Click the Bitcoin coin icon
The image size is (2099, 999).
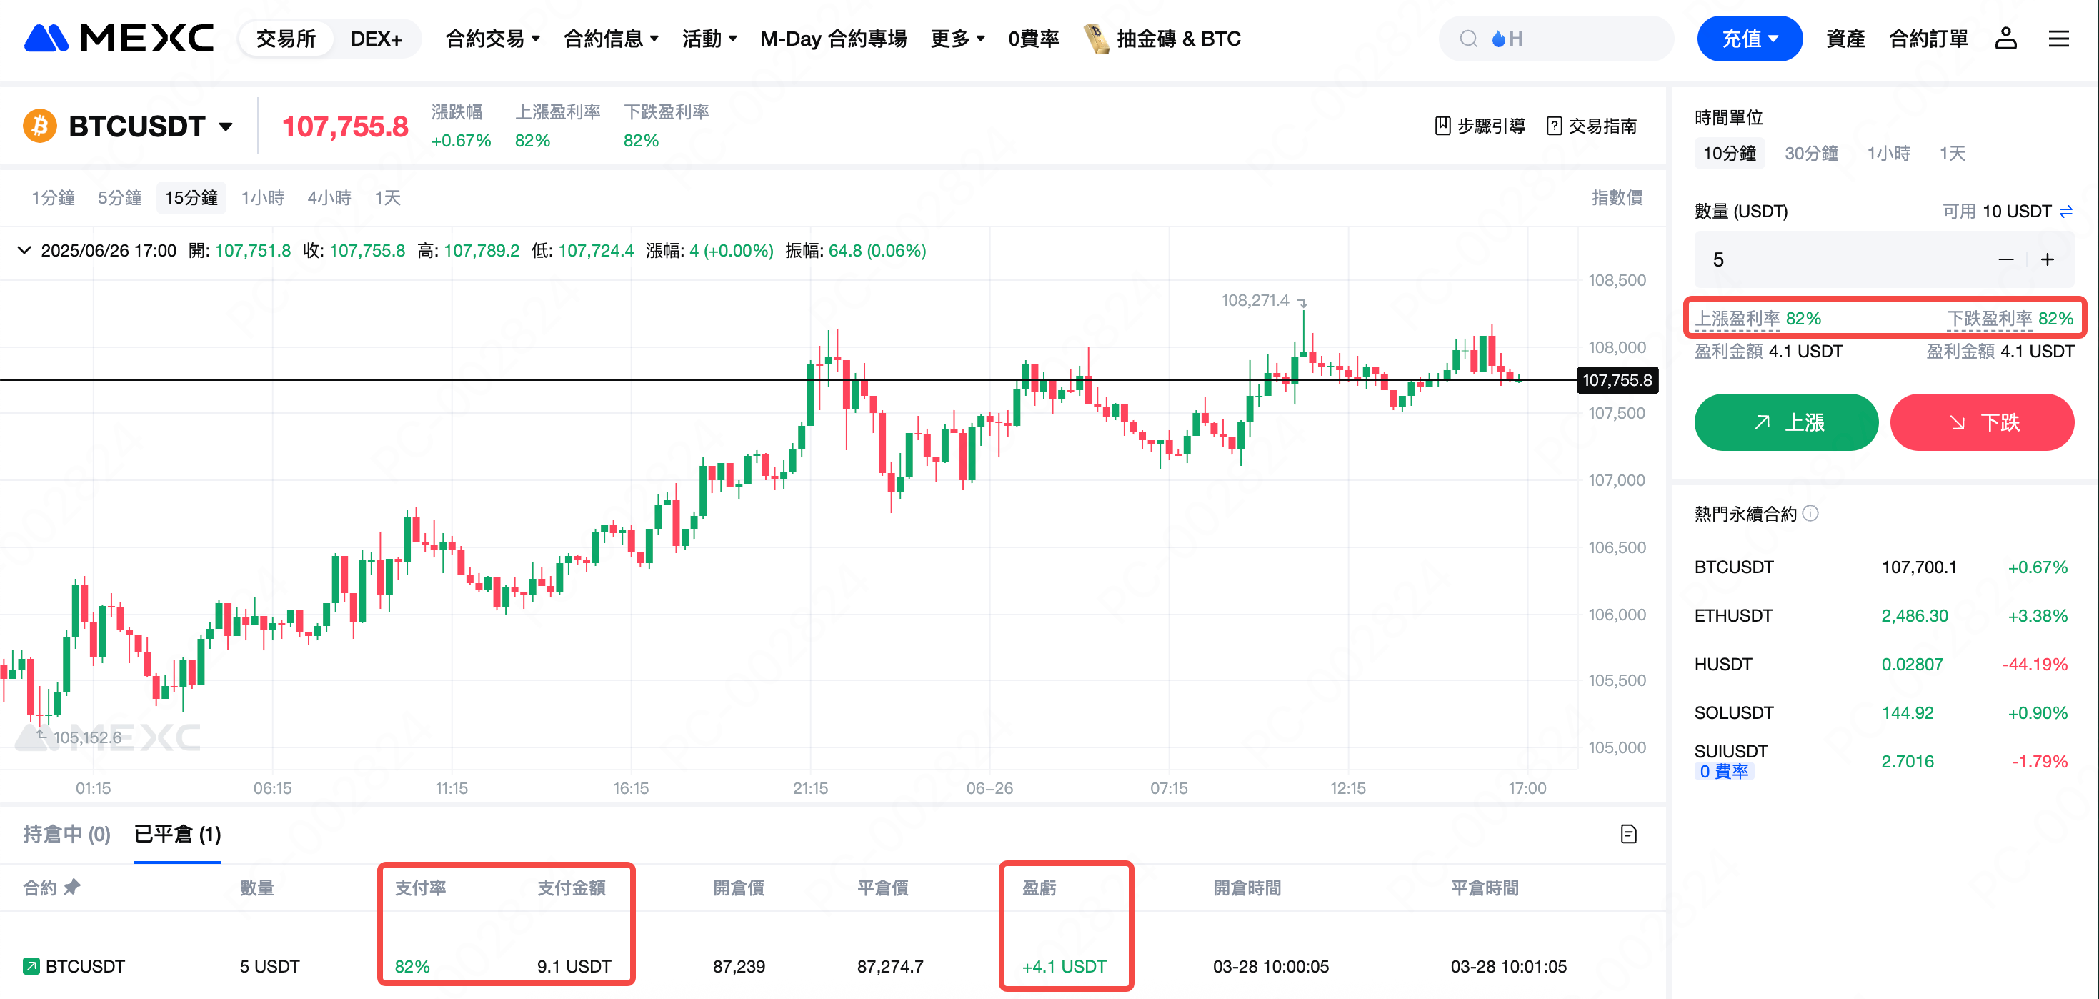pos(40,126)
